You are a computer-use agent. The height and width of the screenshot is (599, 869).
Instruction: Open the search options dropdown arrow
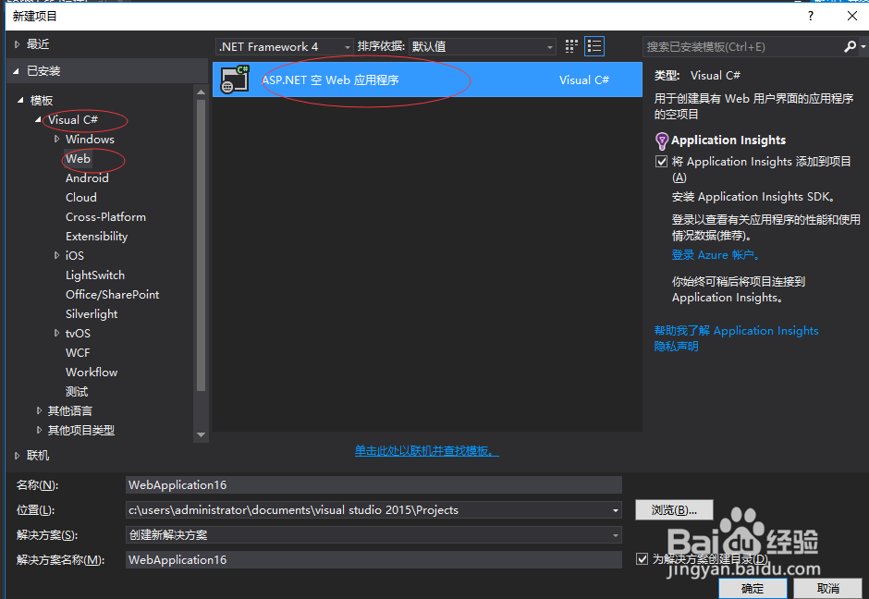(x=863, y=47)
